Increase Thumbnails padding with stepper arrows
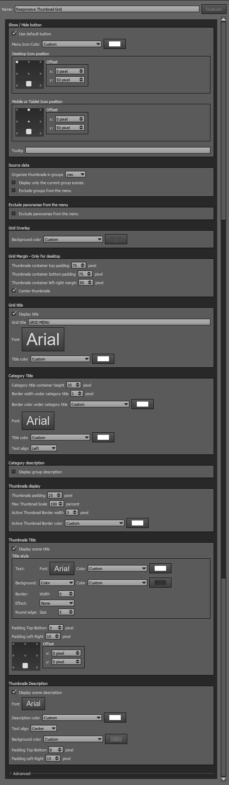 click(59, 494)
